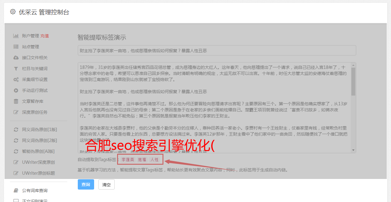Viewport: 391px width, 202px height.
Task: Click the gears icon for 采集细节设置
Action: pos(16,79)
